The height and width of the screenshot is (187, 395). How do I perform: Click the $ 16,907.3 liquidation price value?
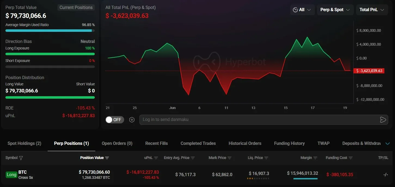tap(259, 173)
